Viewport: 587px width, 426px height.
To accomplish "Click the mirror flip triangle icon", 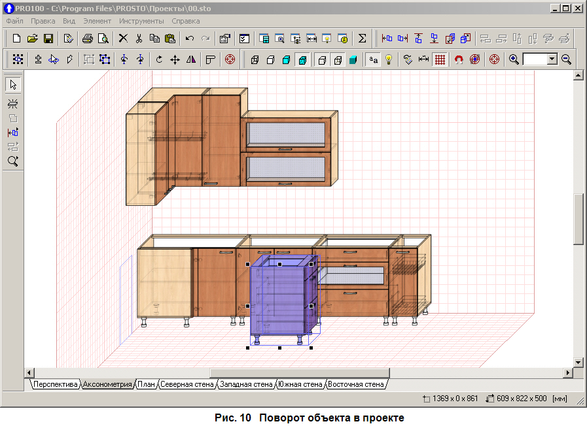I will (x=191, y=59).
